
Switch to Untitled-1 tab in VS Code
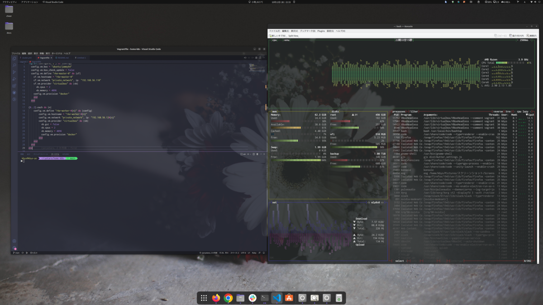pyautogui.click(x=81, y=58)
